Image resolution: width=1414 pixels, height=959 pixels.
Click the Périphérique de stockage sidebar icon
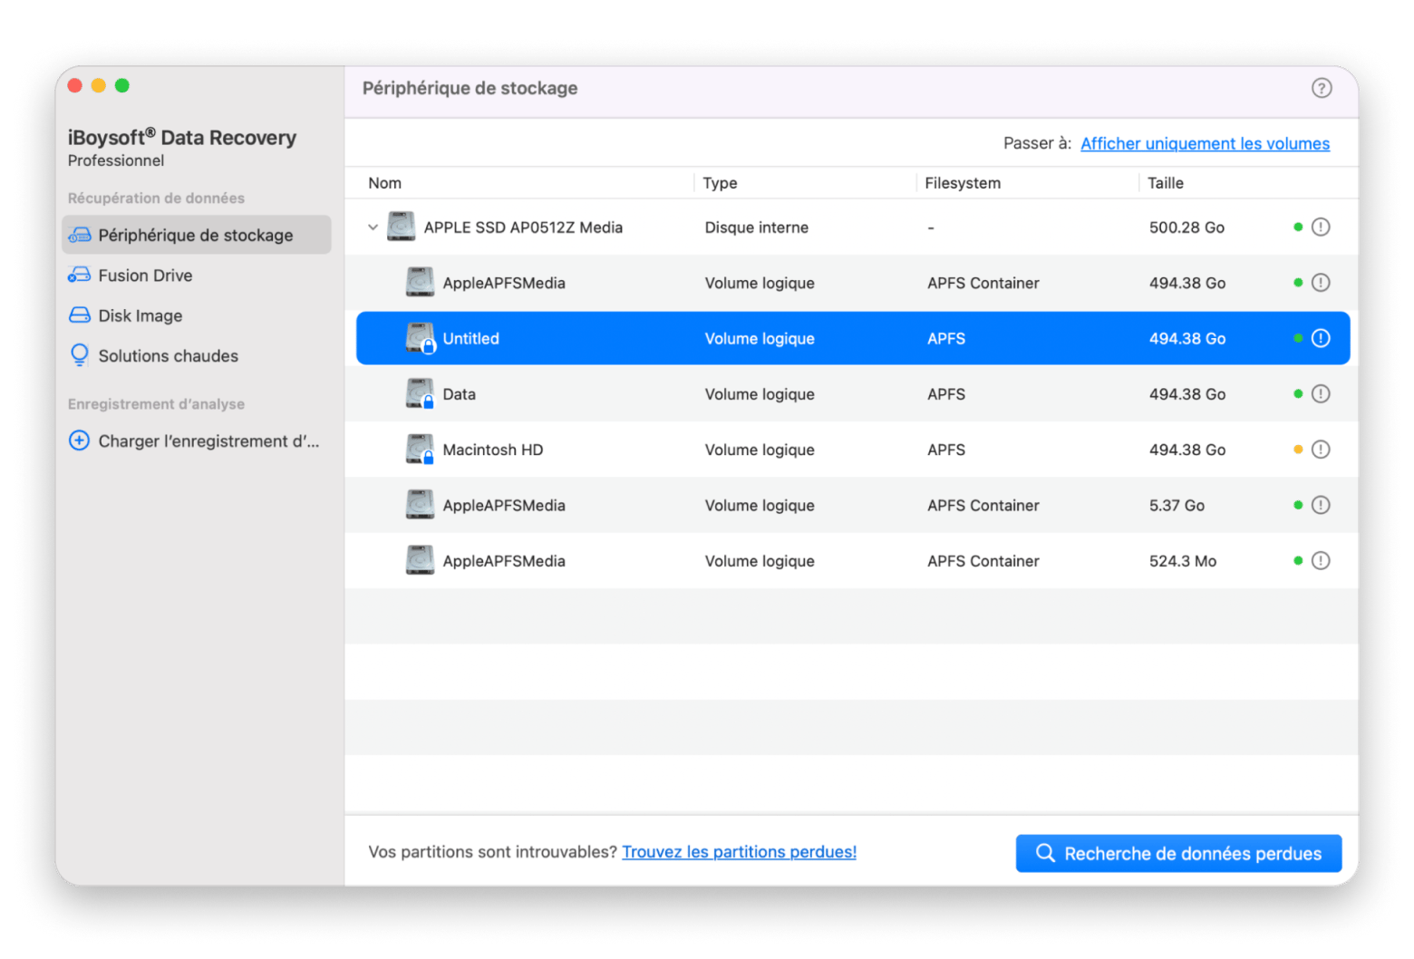coord(80,235)
